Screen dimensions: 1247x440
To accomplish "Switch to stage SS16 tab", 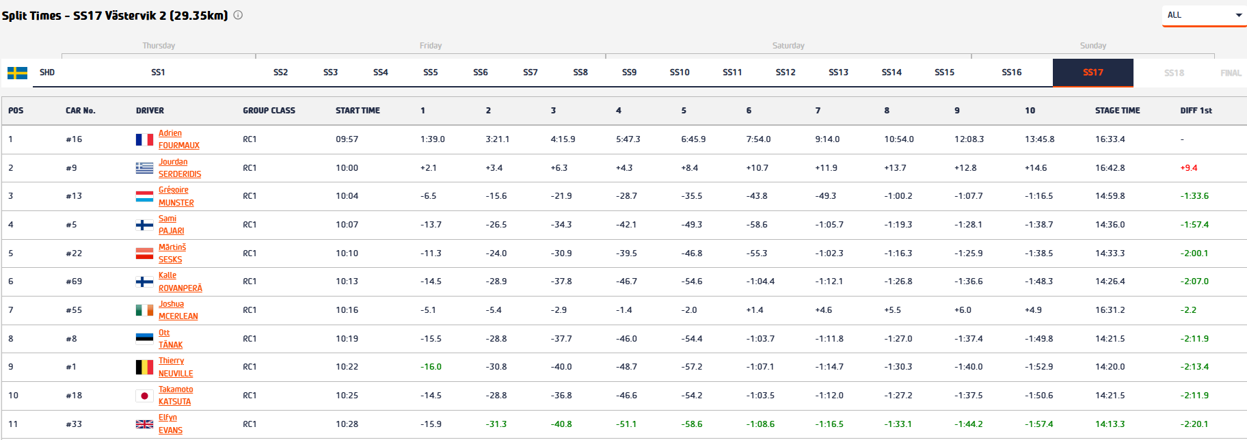I will [x=1012, y=72].
